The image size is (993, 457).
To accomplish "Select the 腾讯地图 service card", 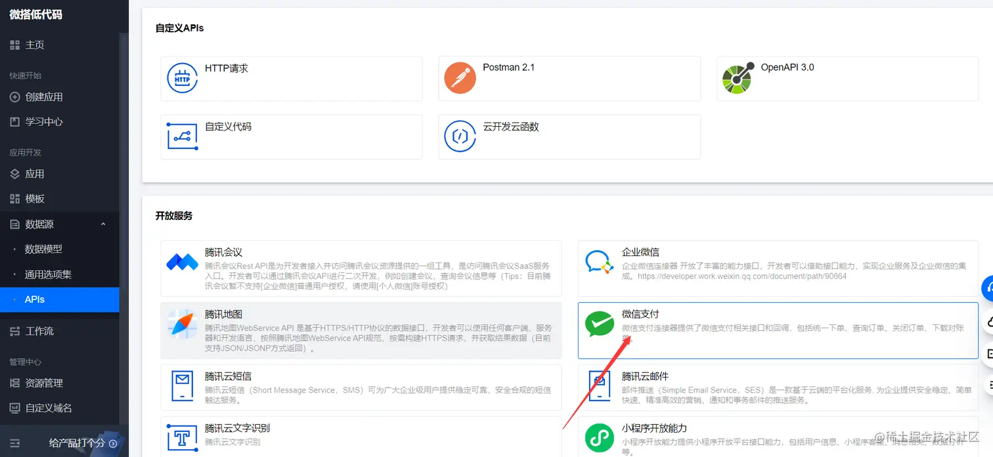I will pos(361,330).
